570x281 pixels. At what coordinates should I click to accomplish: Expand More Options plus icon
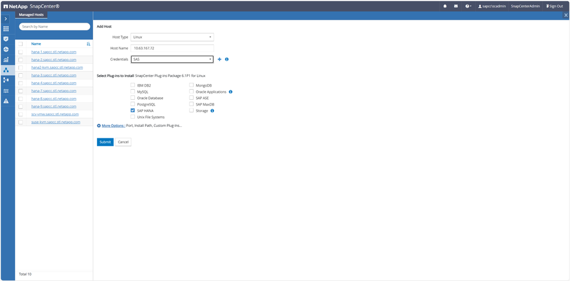(x=99, y=126)
